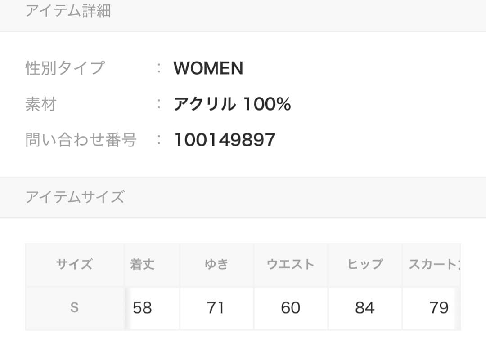The height and width of the screenshot is (346, 486).
Task: Click the ゆき column header
Action: tap(216, 264)
